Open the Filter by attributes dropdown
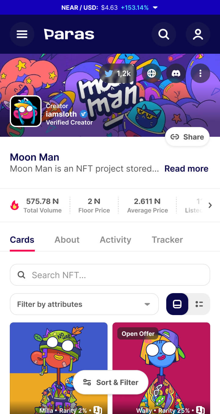This screenshot has width=220, height=414. 84,304
